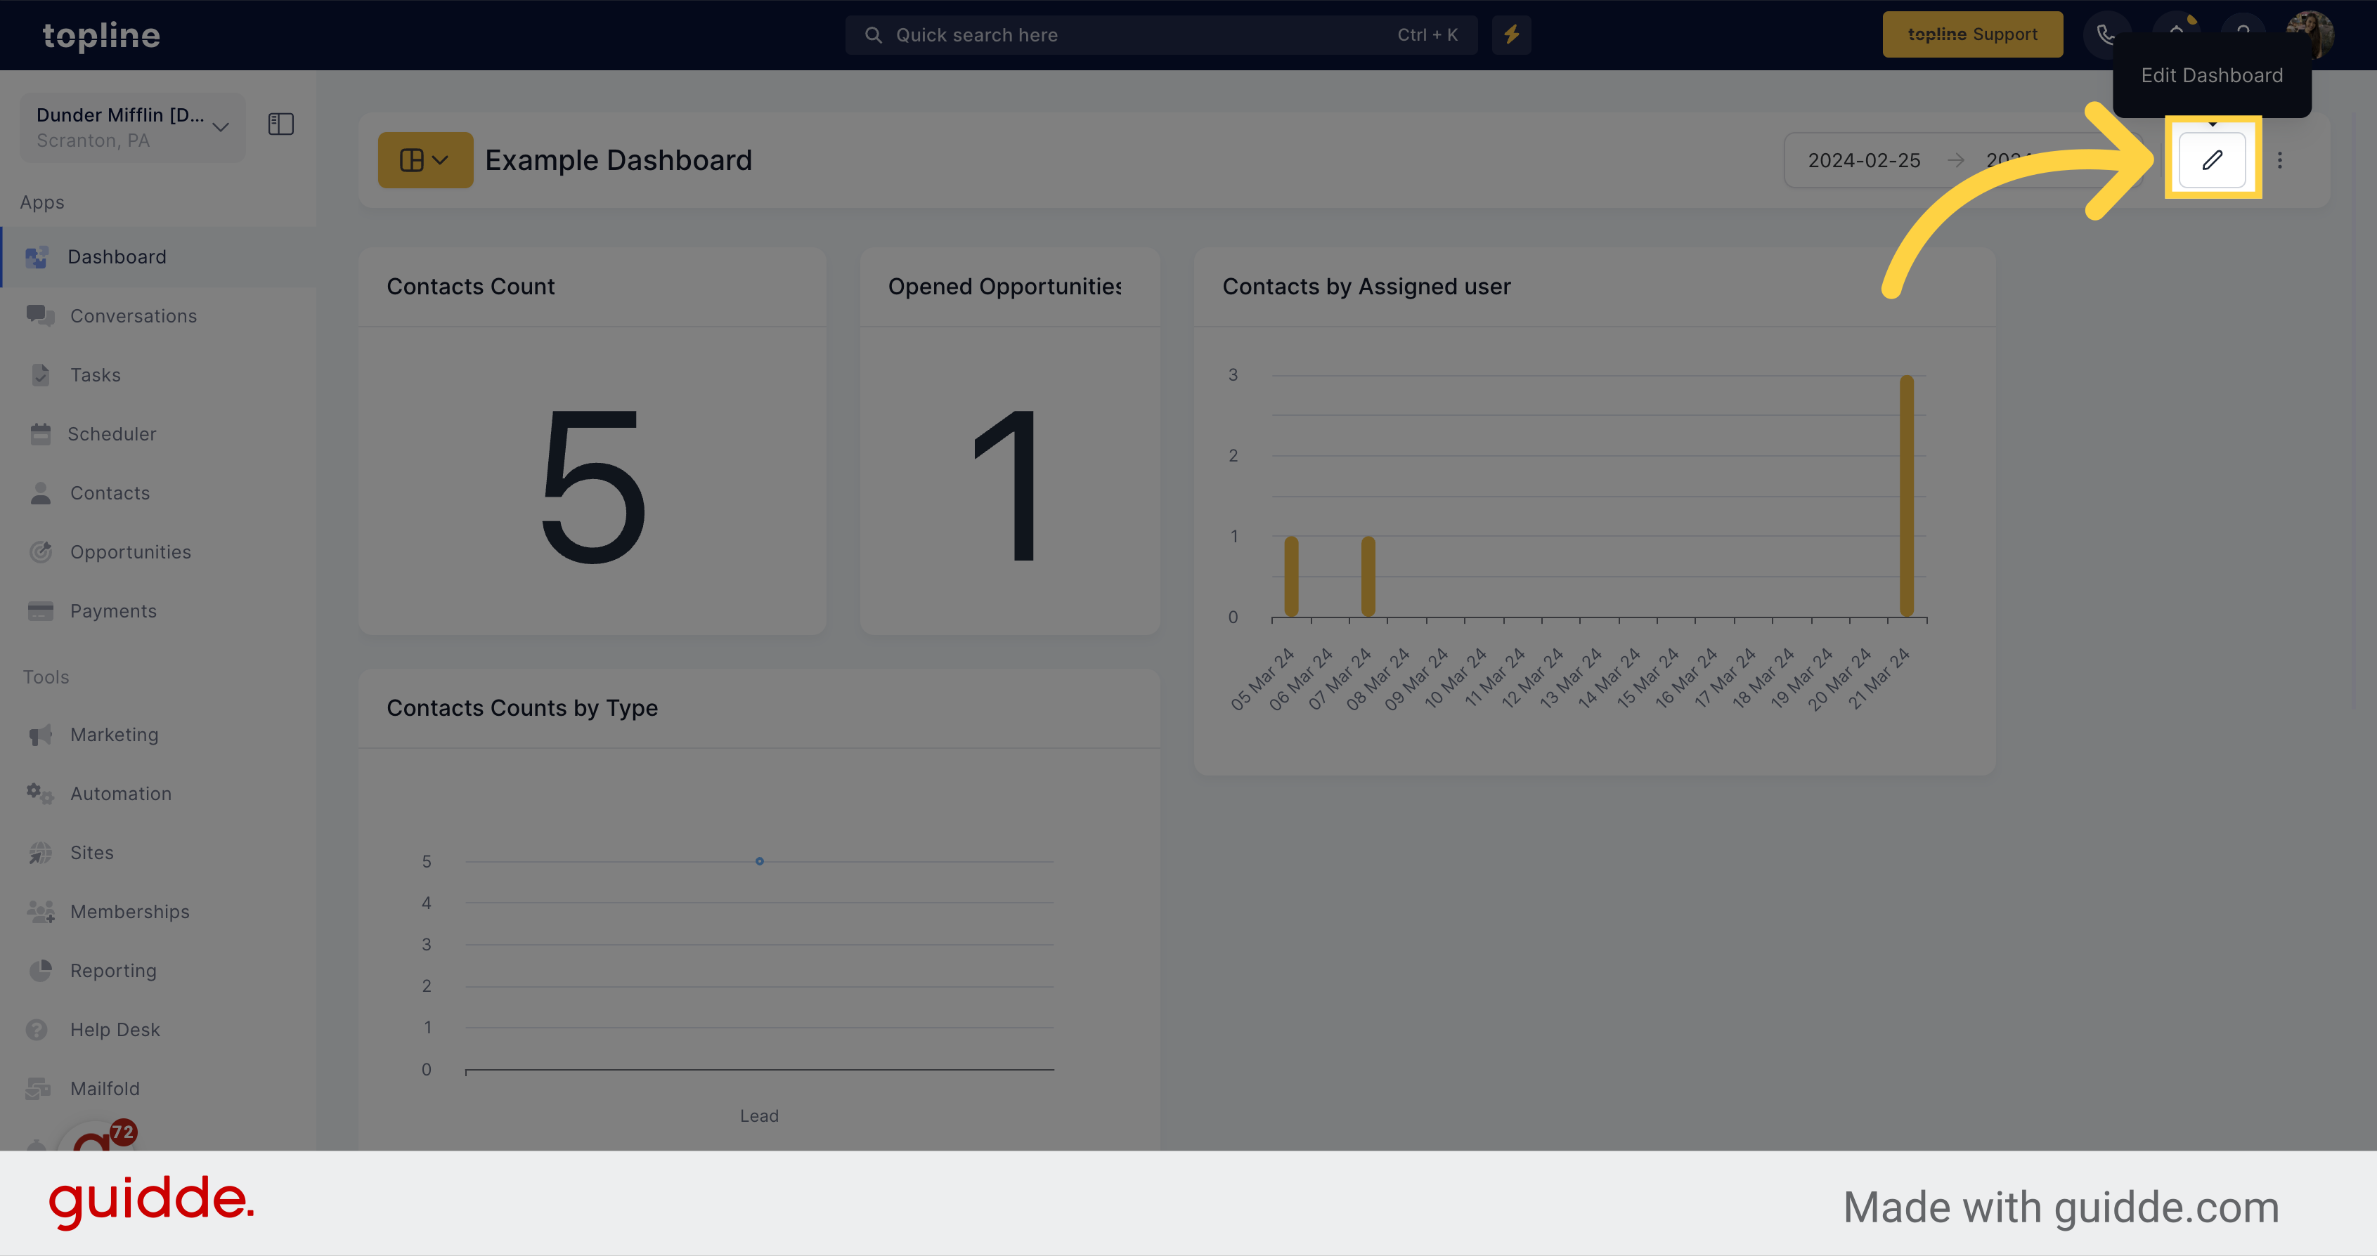
Task: Click the Scheduler calendar icon
Action: click(41, 433)
